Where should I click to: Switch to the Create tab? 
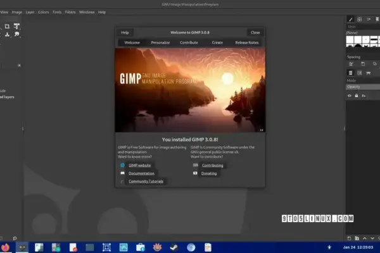(x=217, y=42)
